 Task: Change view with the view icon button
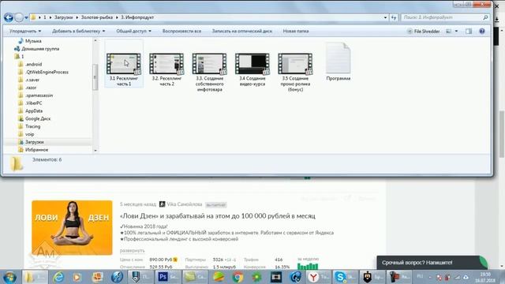pyautogui.click(x=449, y=32)
